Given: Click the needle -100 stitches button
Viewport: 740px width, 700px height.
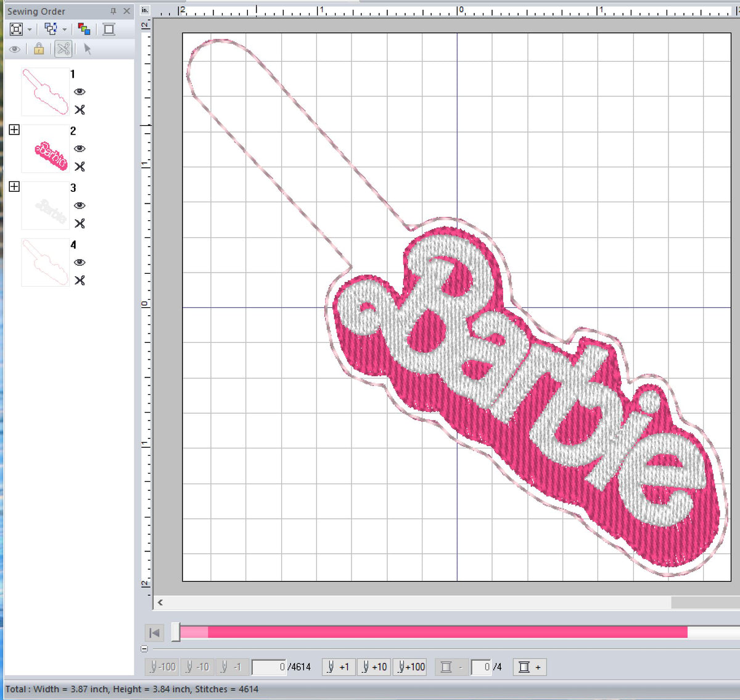Looking at the screenshot, I should point(163,667).
